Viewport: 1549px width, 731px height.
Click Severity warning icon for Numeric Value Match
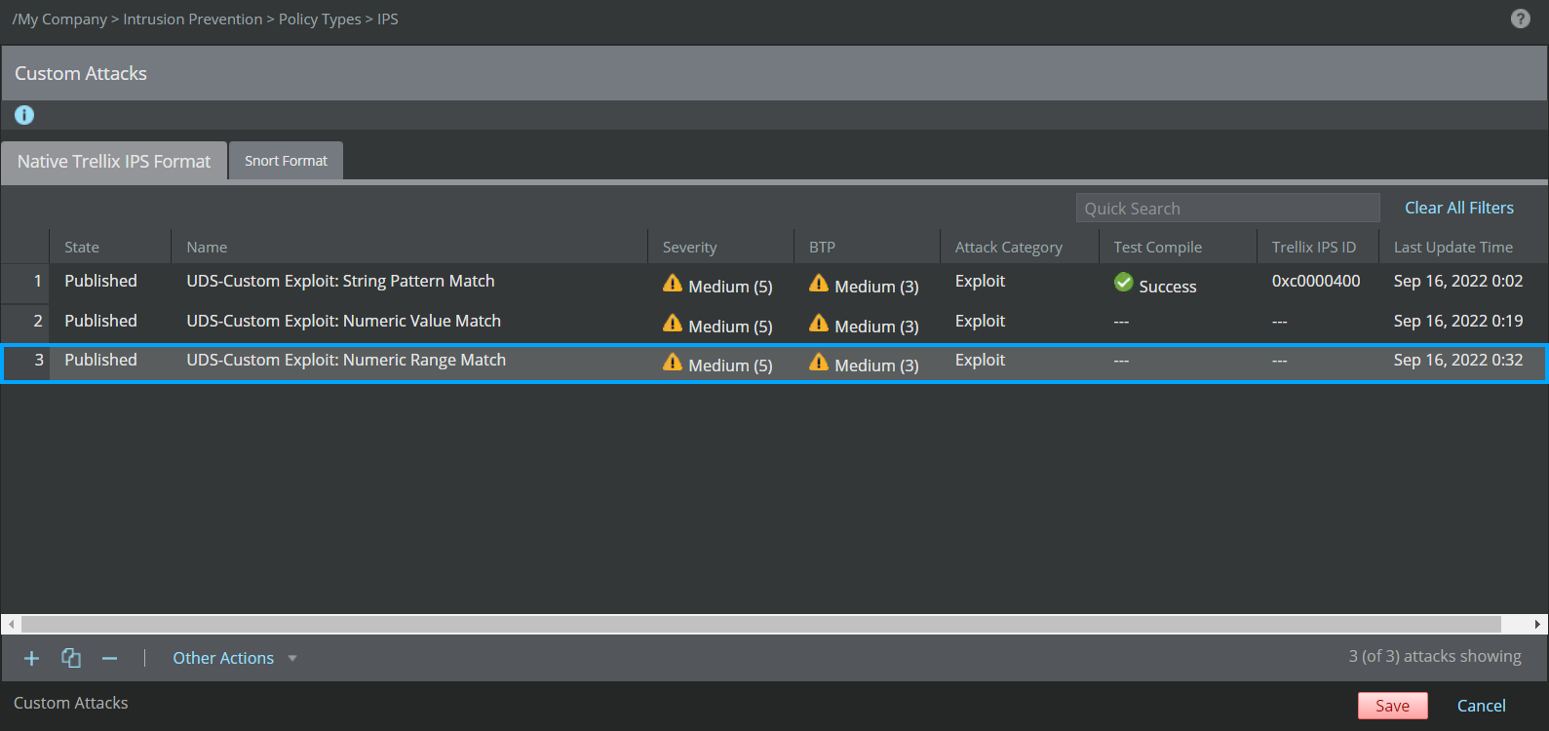(x=673, y=323)
